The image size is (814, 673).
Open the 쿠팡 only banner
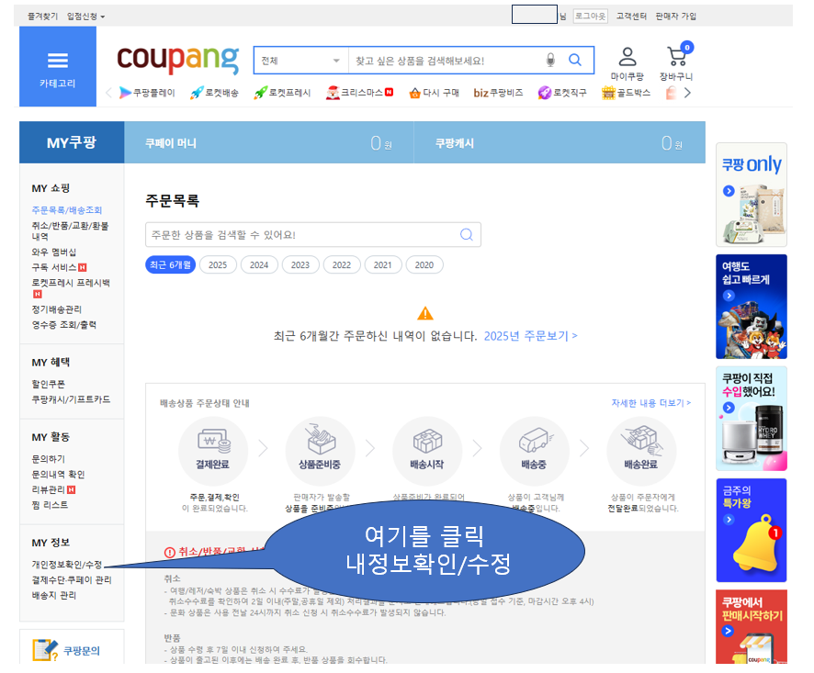click(x=752, y=195)
